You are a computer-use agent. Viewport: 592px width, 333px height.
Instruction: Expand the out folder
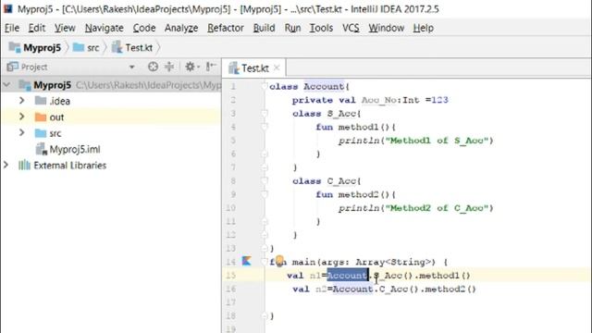click(22, 117)
